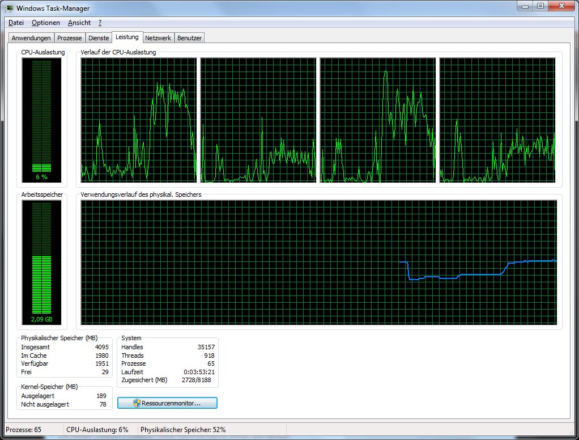
Task: Click the Handles value 35157
Action: pos(206,347)
